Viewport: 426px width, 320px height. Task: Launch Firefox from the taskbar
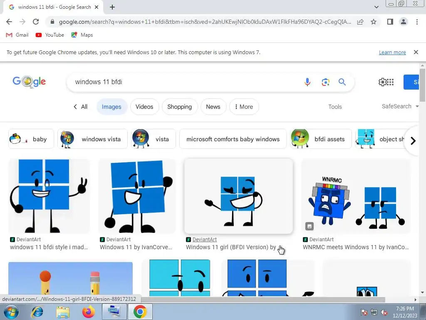coord(89,312)
